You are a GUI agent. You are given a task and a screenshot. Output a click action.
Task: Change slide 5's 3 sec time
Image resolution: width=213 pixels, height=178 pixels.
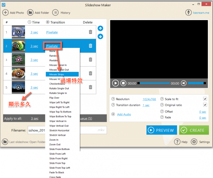pyautogui.click(x=34, y=88)
